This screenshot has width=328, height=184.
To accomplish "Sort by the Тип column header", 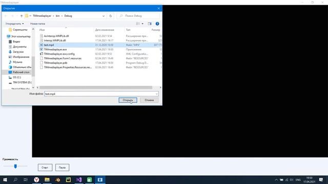I will click(x=128, y=30).
